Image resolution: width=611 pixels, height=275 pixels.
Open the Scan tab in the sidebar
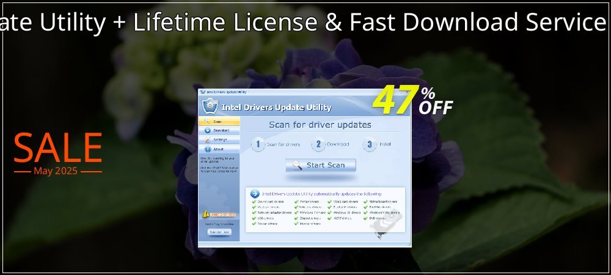[x=219, y=122]
